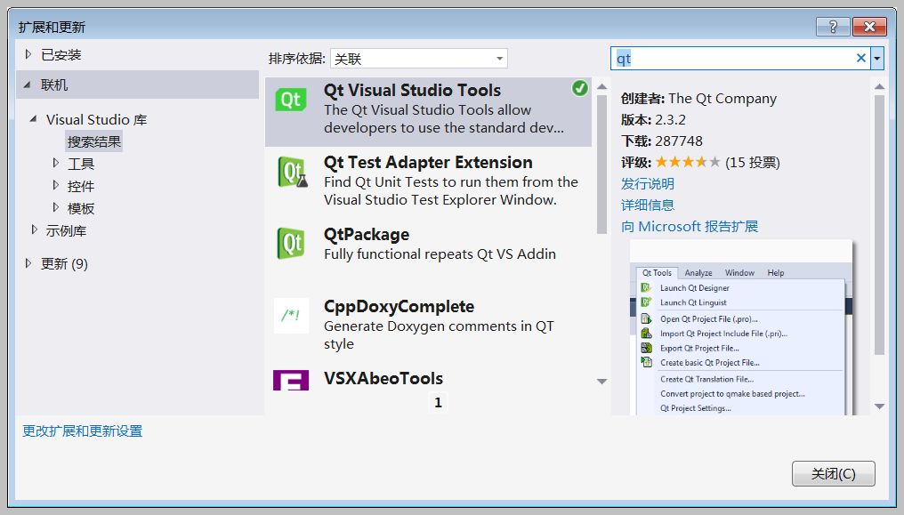Select the Qt Visual Studio Tools extension icon
The image size is (904, 515).
pos(289,101)
